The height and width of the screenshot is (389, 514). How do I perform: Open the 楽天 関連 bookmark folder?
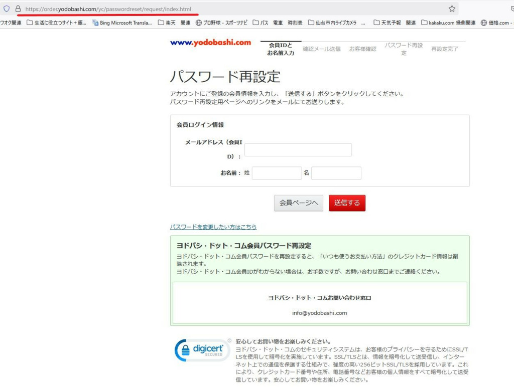point(174,23)
